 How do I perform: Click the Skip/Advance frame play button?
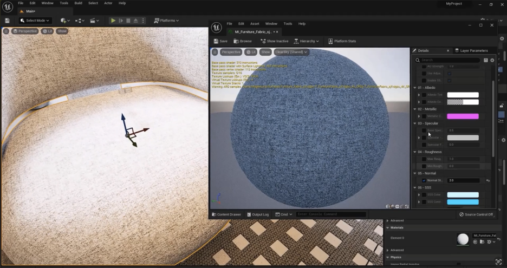coord(121,21)
